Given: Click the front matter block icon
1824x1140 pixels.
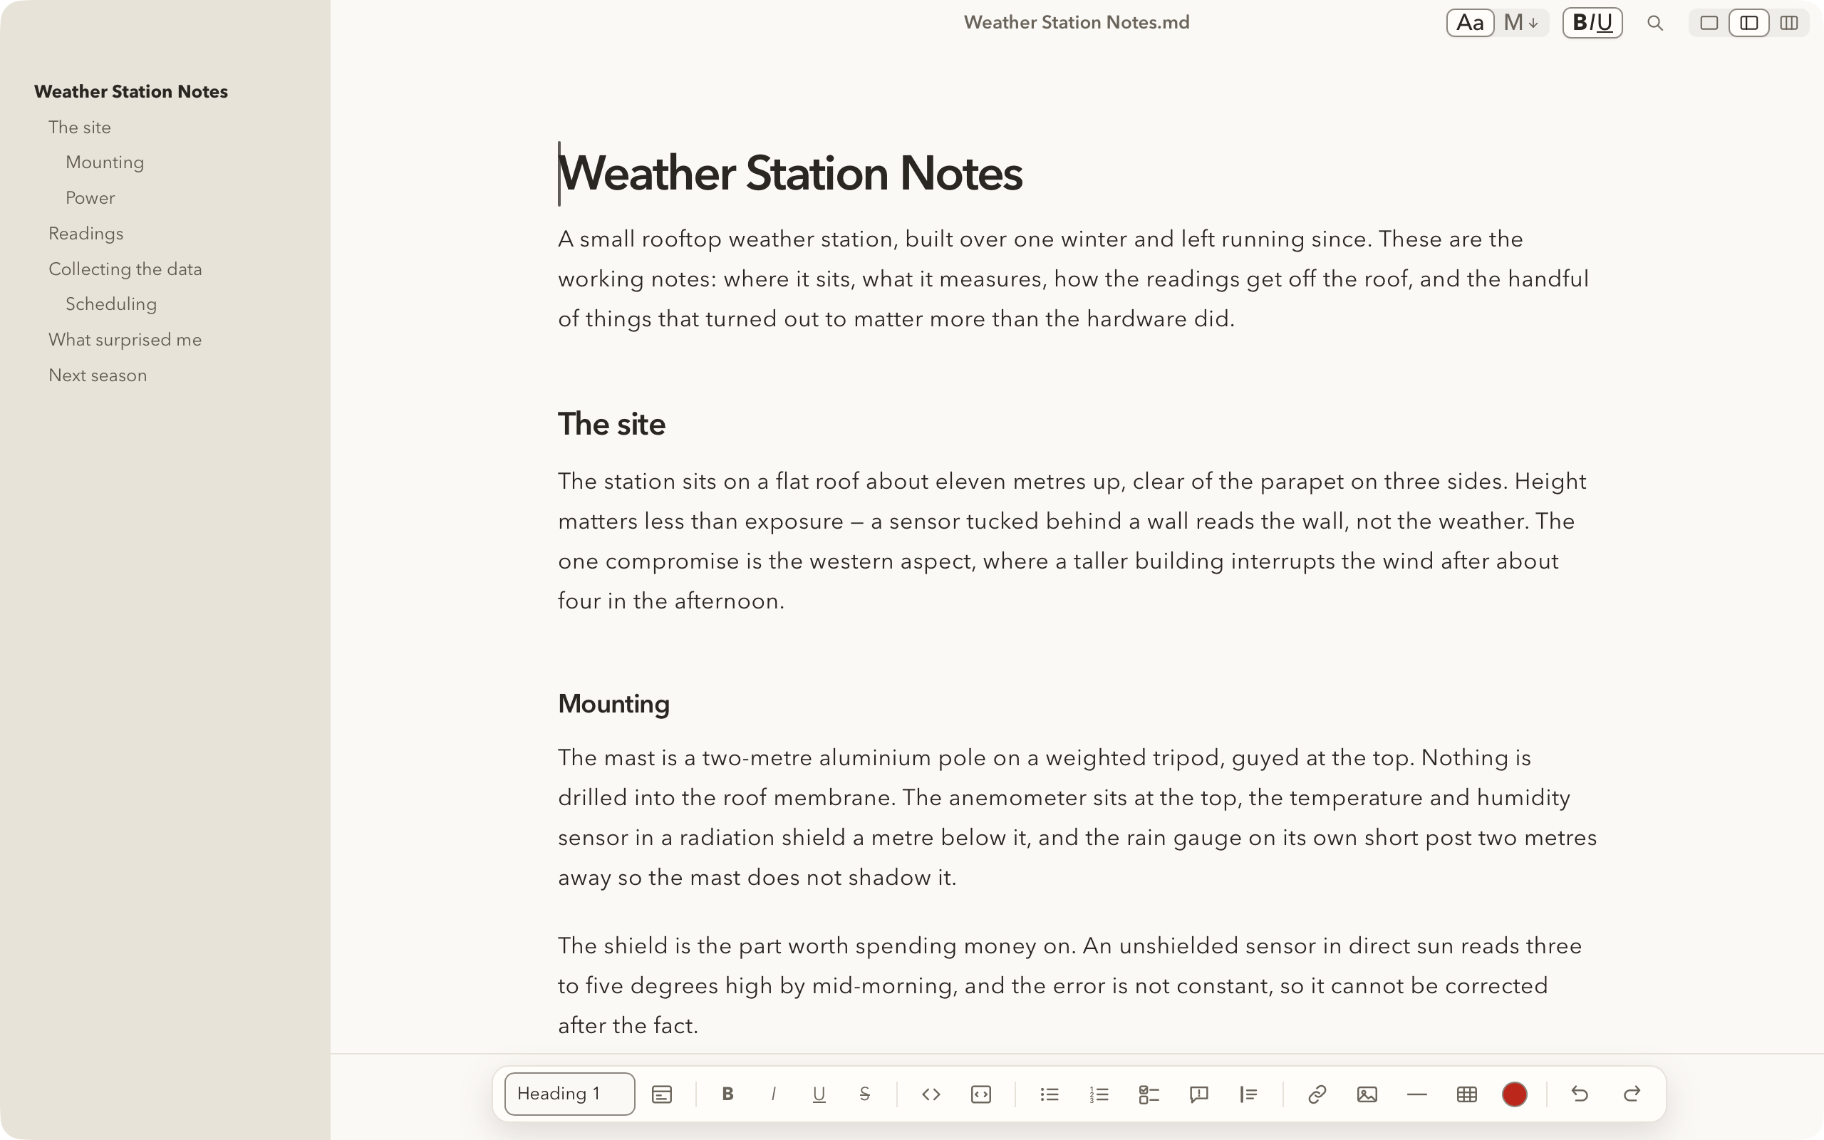Looking at the screenshot, I should pos(662,1094).
